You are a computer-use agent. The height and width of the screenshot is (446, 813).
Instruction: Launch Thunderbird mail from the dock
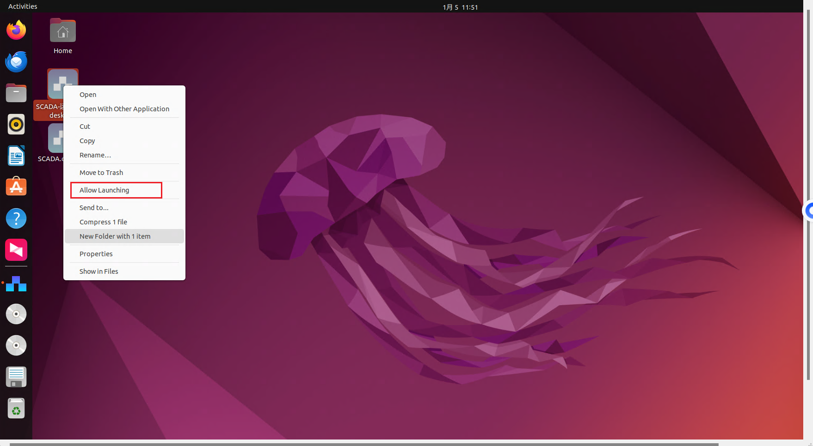[x=16, y=62]
